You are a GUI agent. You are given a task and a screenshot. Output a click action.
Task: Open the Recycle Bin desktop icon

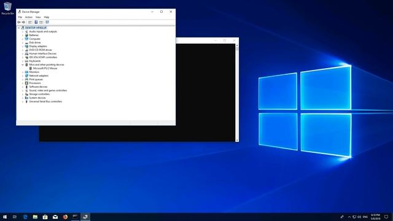click(7, 8)
